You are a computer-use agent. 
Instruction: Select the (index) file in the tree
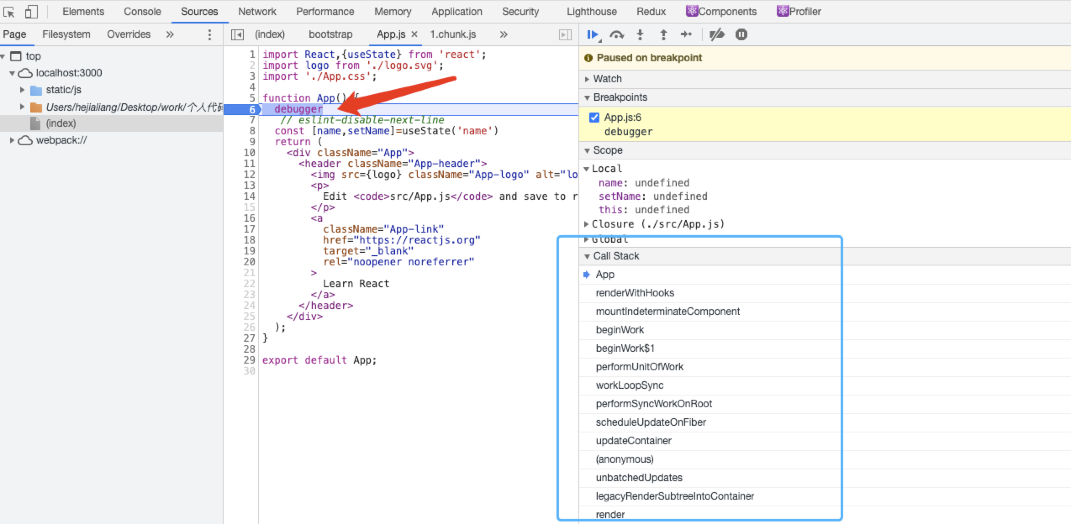coord(61,123)
